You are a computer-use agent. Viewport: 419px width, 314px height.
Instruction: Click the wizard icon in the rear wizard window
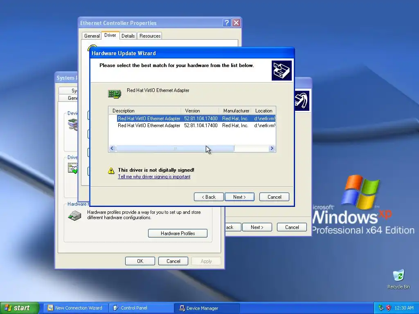pyautogui.click(x=302, y=101)
